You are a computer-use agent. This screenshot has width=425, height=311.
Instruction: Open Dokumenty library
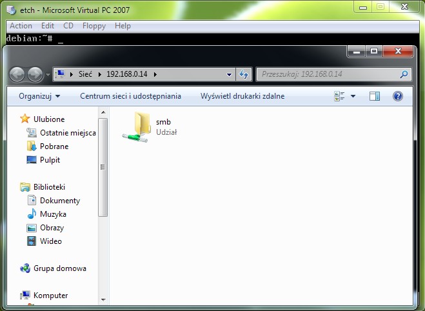60,201
